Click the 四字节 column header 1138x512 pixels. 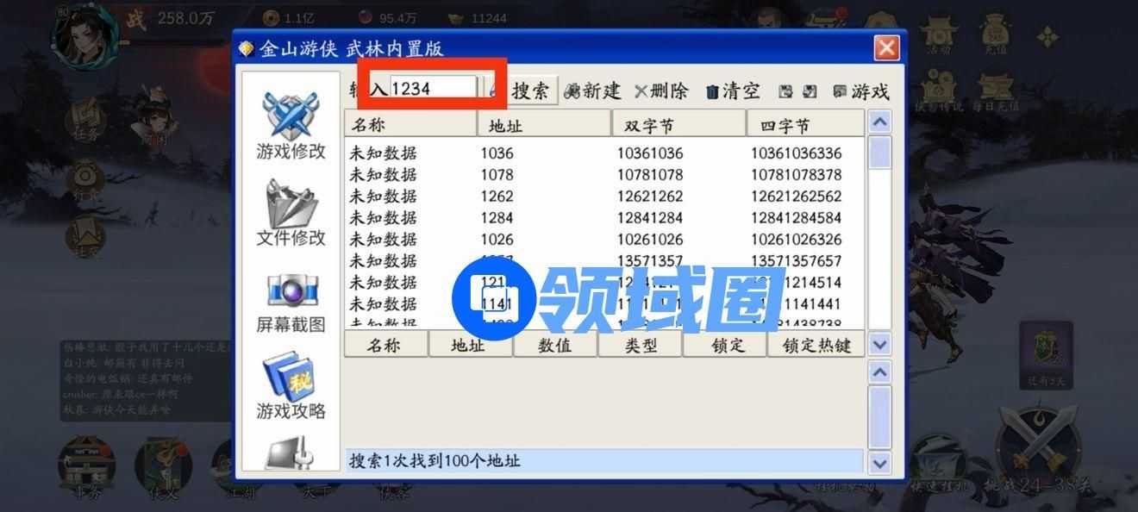pos(804,125)
